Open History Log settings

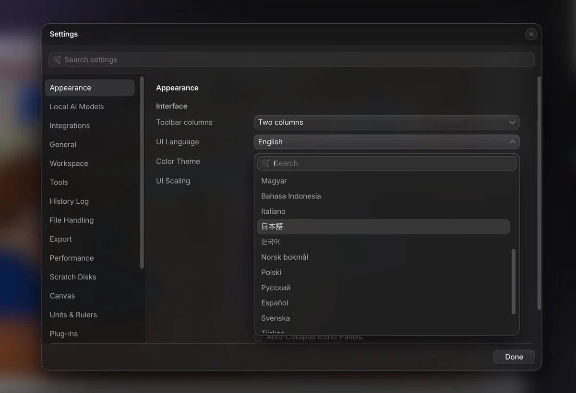coord(90,201)
